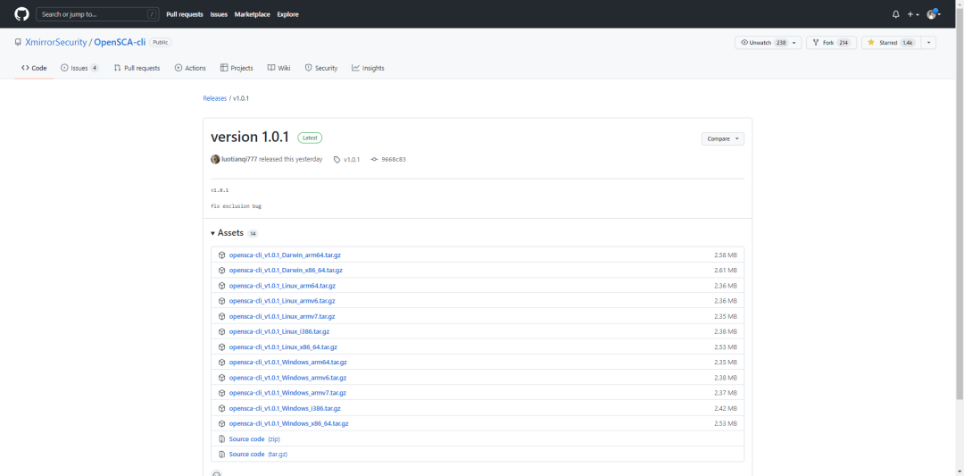Open the OpenSCA-cli repository link
964x476 pixels.
(120, 43)
